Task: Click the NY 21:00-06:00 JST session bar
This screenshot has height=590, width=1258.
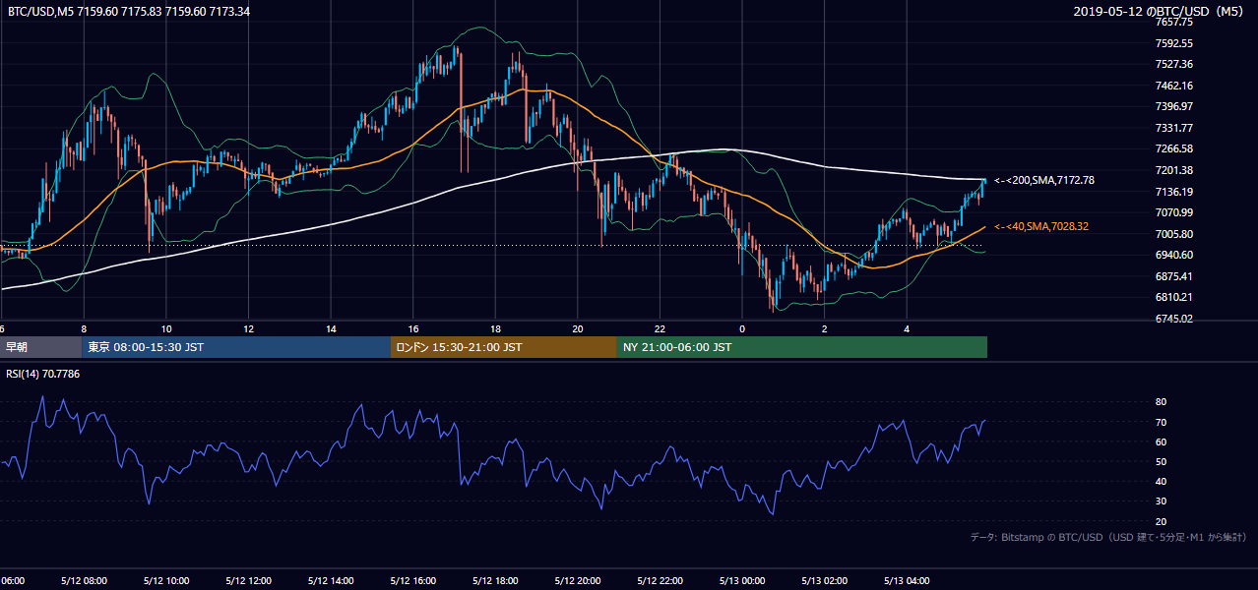Action: click(802, 347)
